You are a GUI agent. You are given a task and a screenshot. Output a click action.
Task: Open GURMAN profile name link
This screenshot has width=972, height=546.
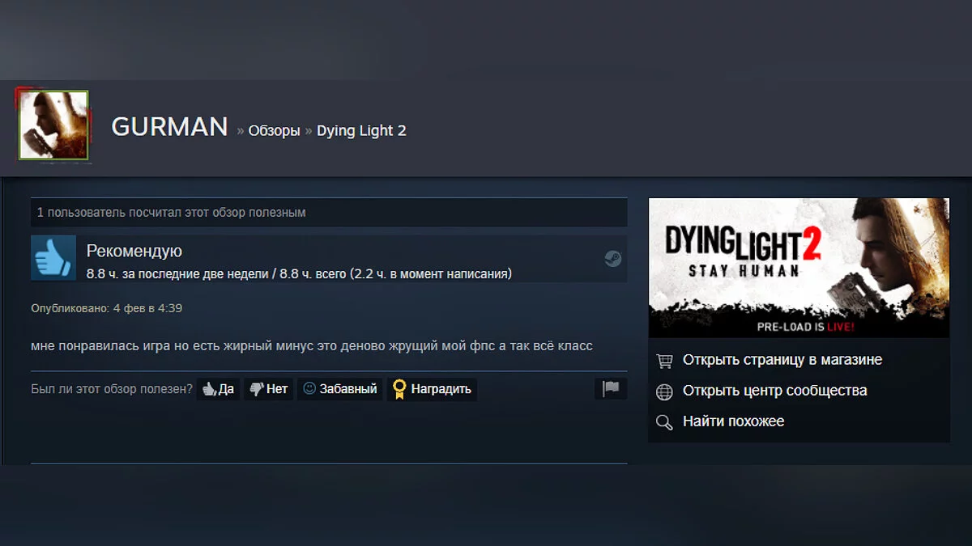pos(169,127)
